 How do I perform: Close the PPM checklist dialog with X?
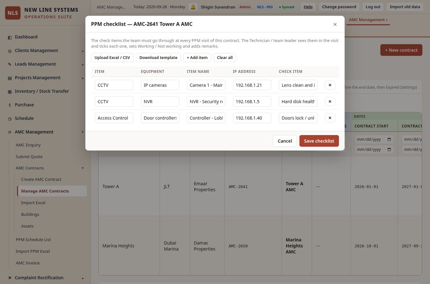(335, 24)
